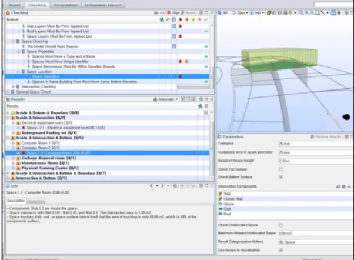Open the Information Takeoff tab

103,5
